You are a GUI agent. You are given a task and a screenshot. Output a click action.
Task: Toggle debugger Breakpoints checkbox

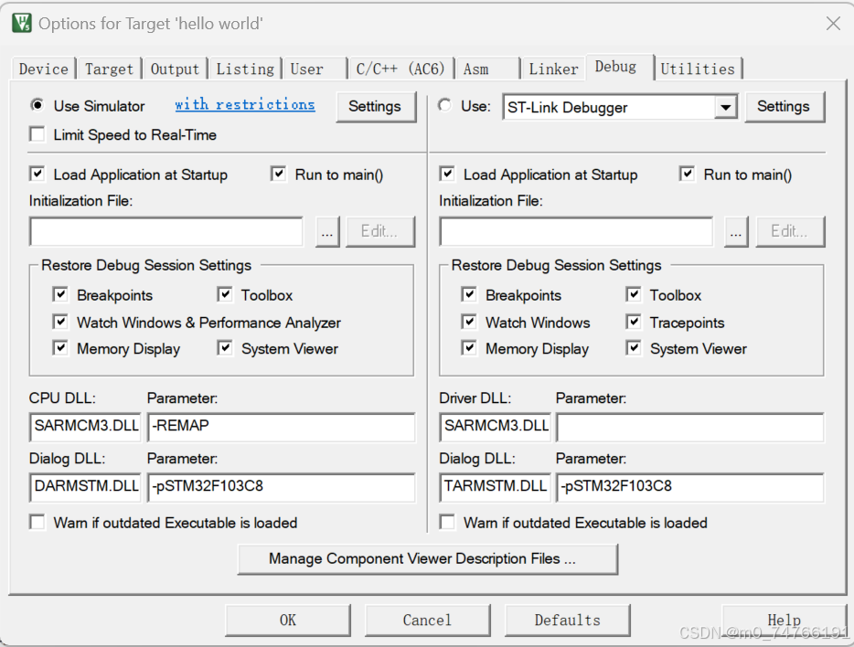point(469,294)
